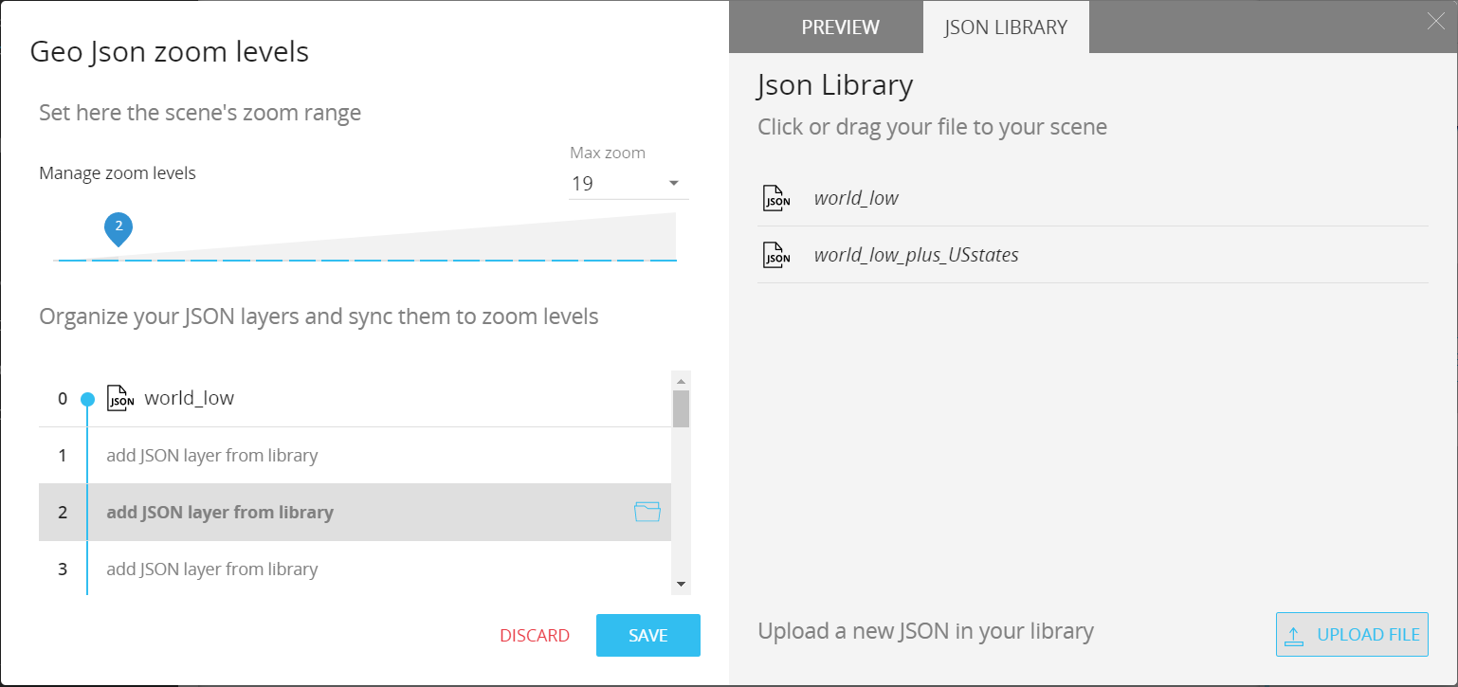Select row 3 add JSON layer

(x=355, y=569)
